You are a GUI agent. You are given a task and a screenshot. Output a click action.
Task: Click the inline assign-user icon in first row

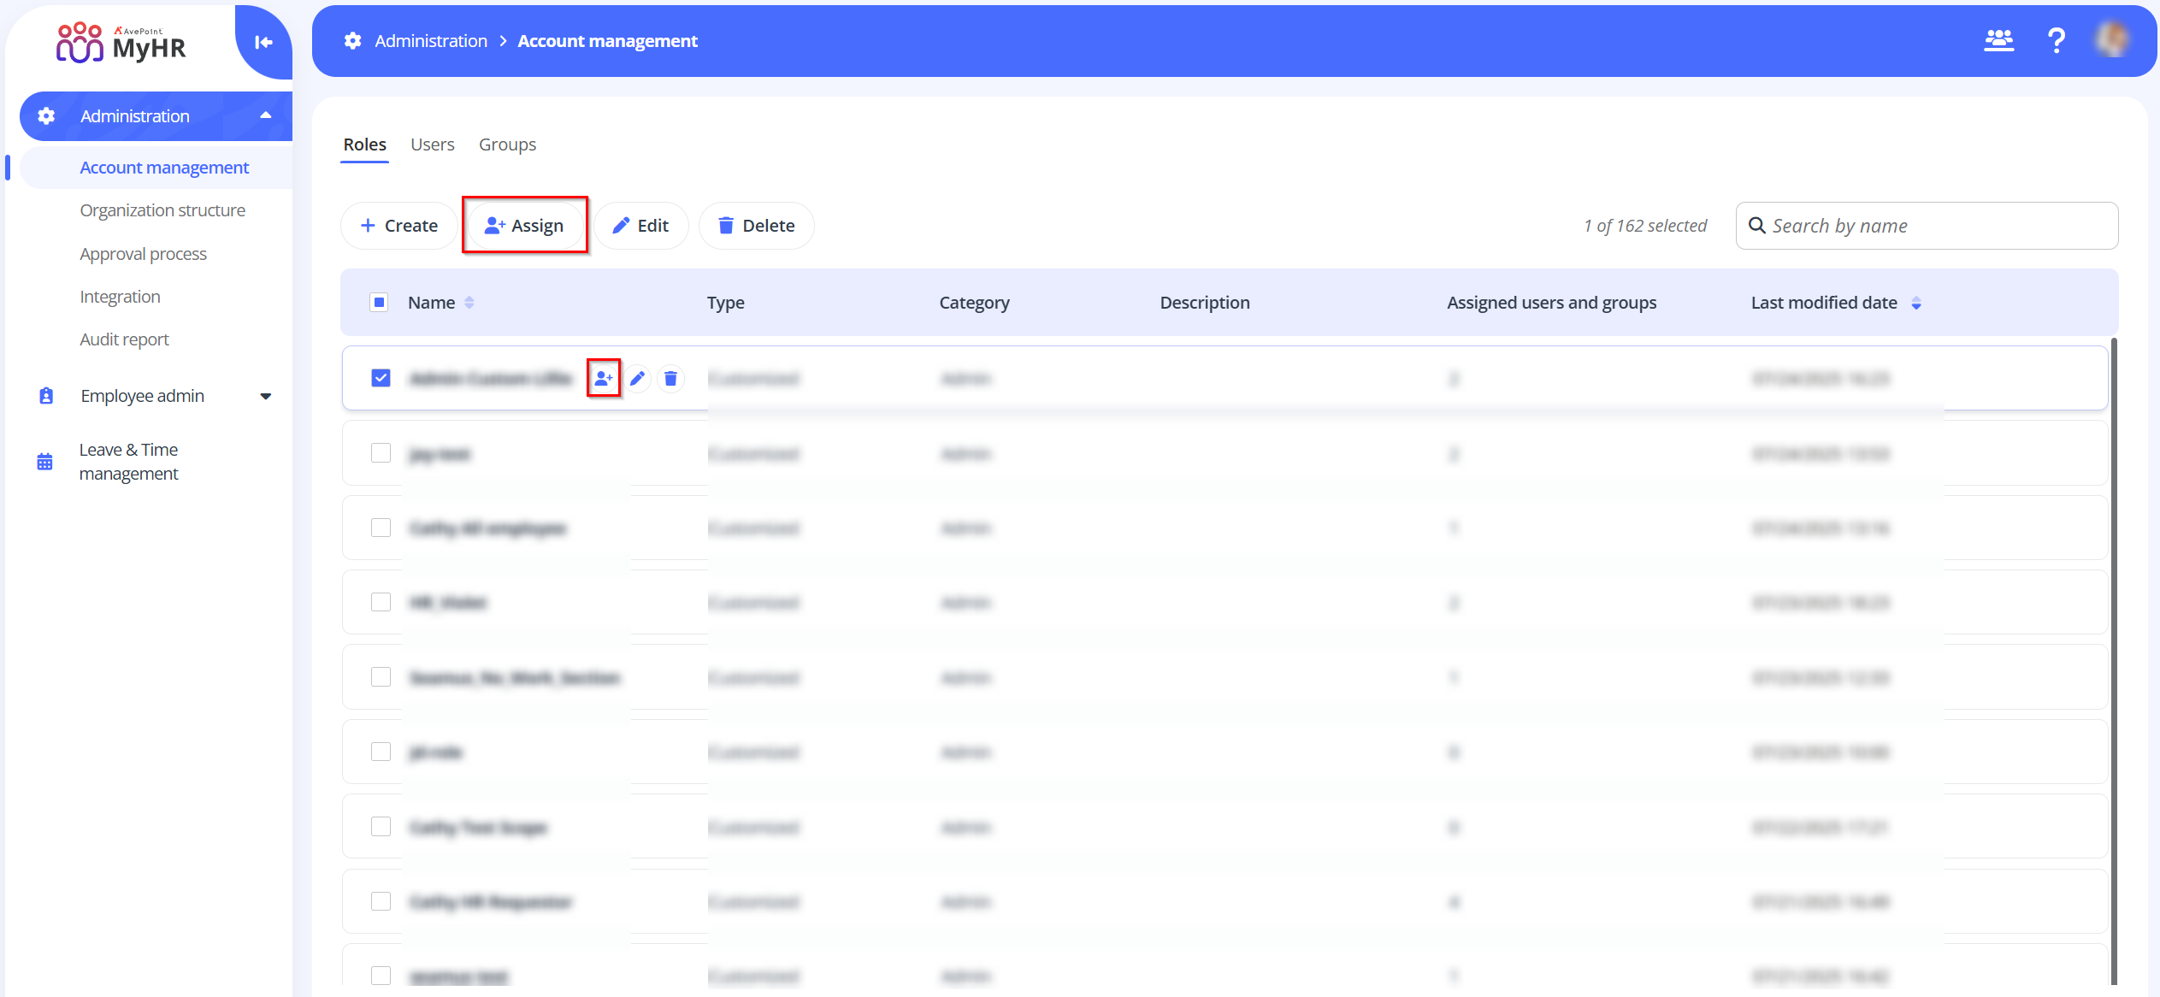coord(604,378)
